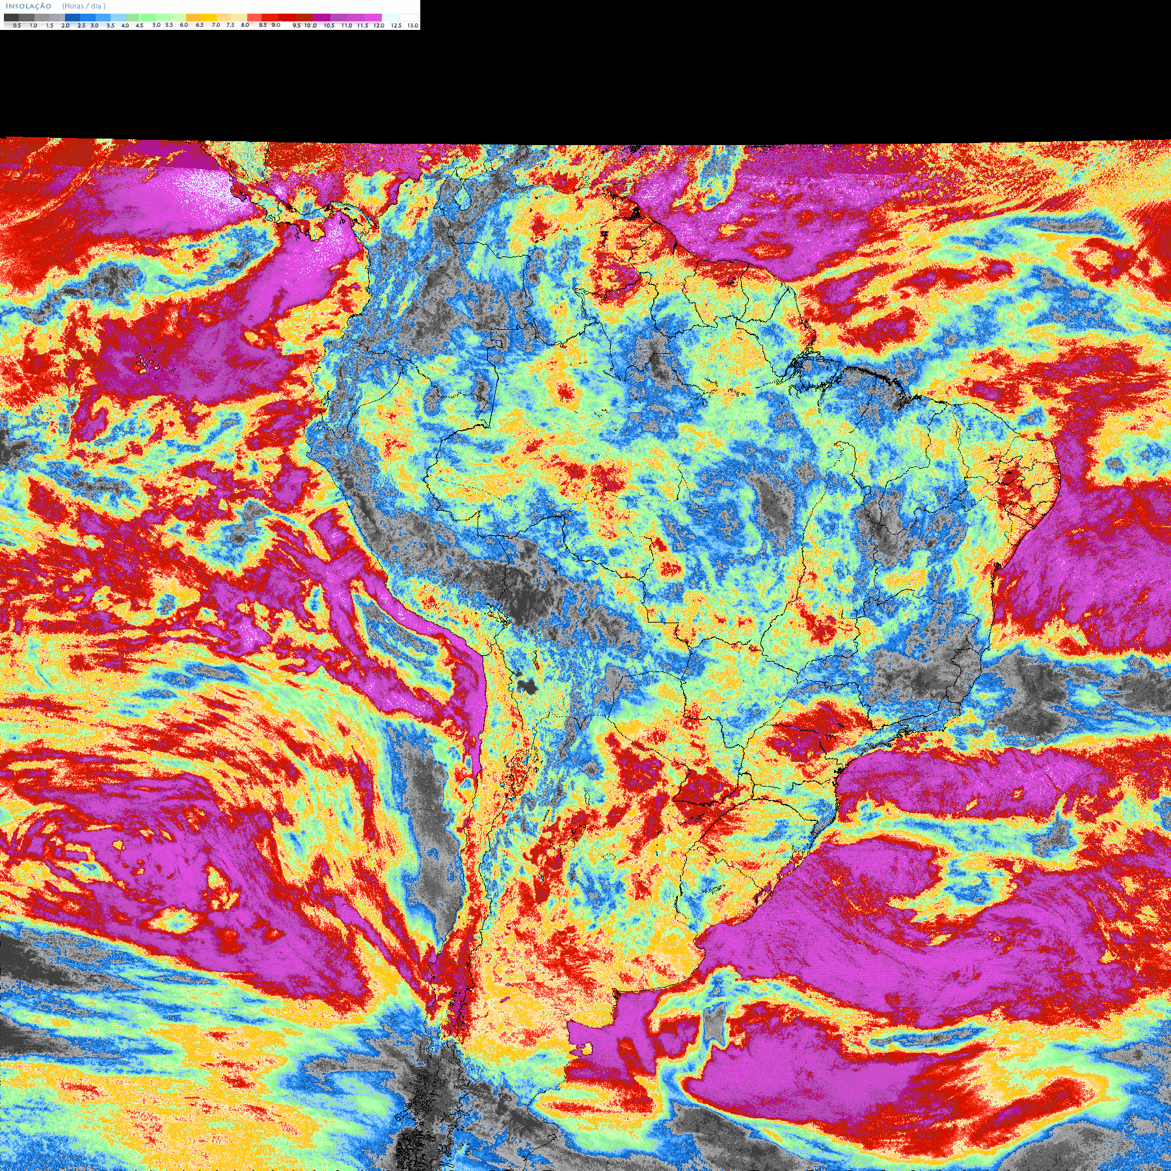
Task: Click the '(Horas / dia)' unit label
Action: pyautogui.click(x=84, y=6)
